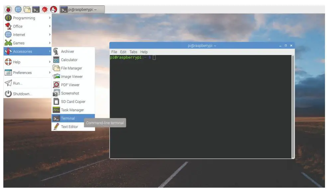Open the Wolfram wolf icon in panel
Screen dimensions: 327x189
click(x=54, y=9)
